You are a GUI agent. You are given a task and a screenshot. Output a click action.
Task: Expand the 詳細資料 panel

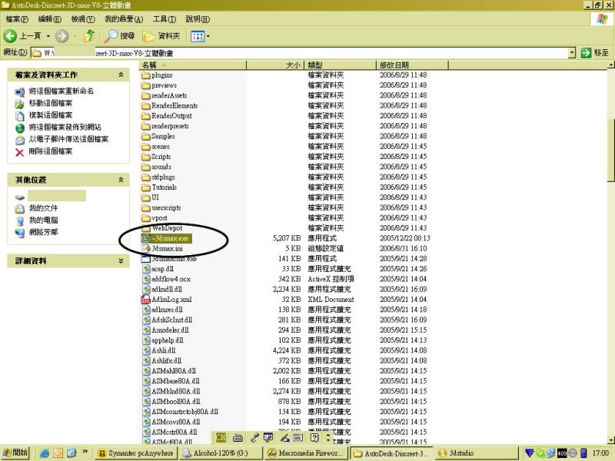(121, 260)
